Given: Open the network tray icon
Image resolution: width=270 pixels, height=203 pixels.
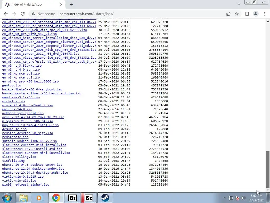Looking at the screenshot, I should point(230,198).
